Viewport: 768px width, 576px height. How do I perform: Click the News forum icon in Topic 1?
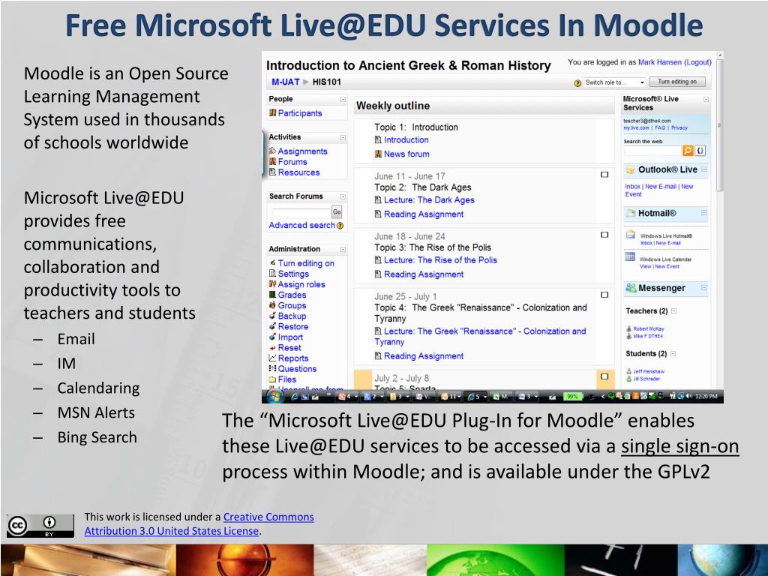(x=378, y=154)
